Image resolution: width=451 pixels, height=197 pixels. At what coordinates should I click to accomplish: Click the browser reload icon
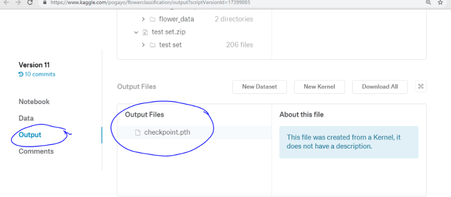pos(30,2)
